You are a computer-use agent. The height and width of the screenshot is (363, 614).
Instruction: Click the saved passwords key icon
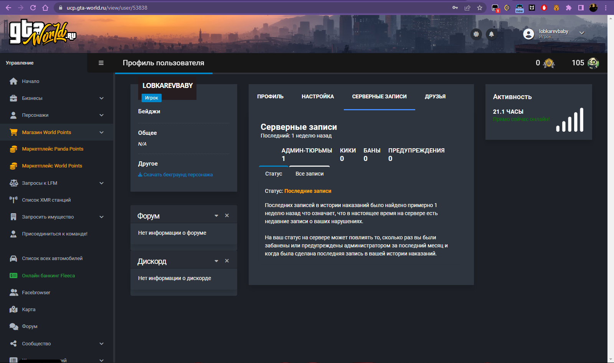click(x=455, y=8)
